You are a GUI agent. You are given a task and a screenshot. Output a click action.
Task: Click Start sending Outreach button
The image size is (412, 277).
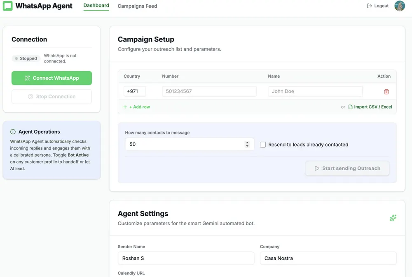click(347, 168)
